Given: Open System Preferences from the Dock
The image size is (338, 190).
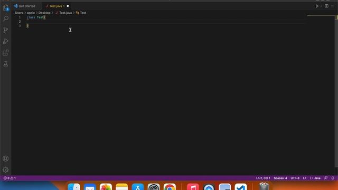Looking at the screenshot, I should coord(154,186).
